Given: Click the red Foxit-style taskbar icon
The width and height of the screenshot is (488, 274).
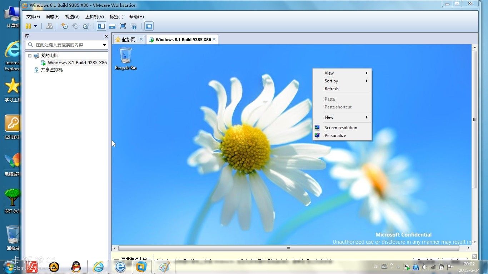Looking at the screenshot, I should click(x=32, y=267).
